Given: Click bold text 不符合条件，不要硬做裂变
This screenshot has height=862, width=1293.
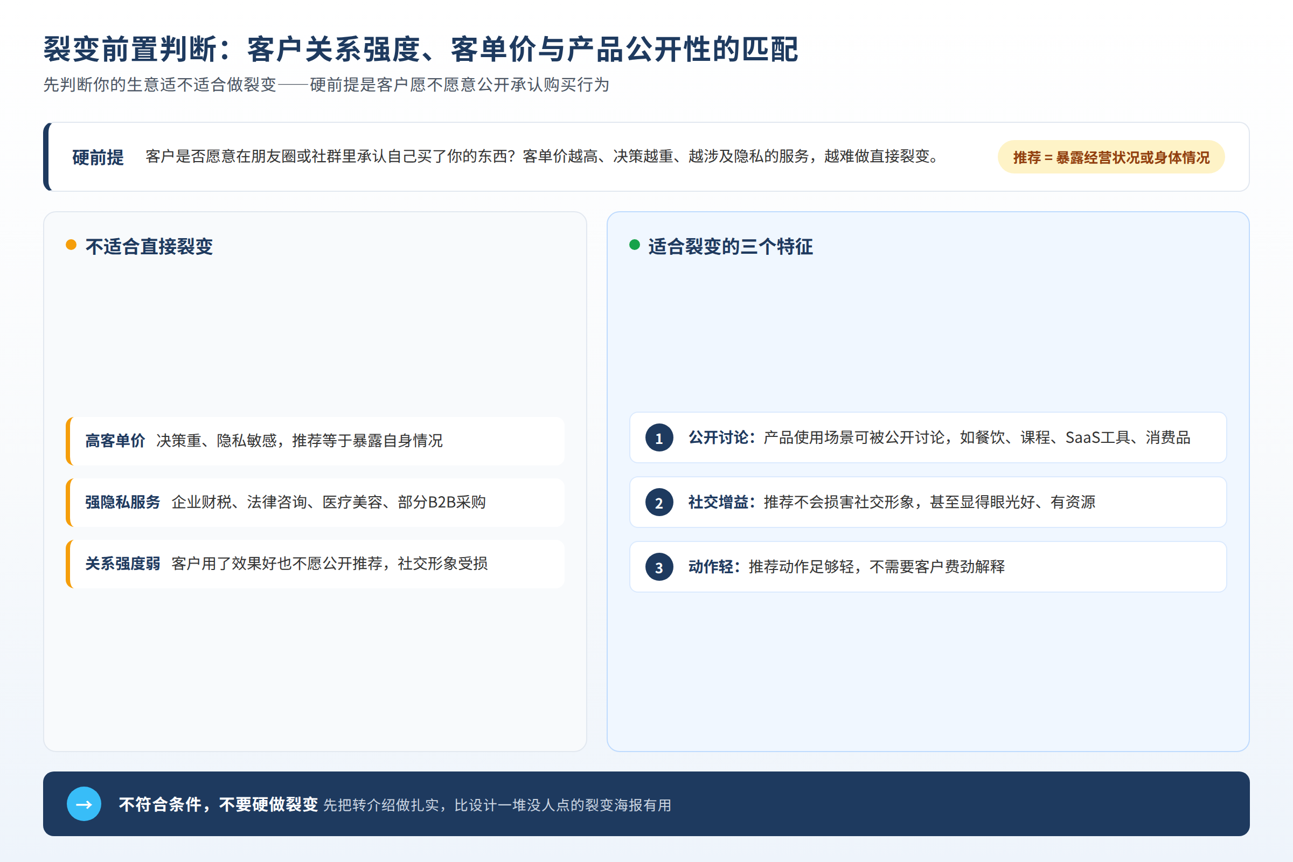Looking at the screenshot, I should pyautogui.click(x=218, y=804).
